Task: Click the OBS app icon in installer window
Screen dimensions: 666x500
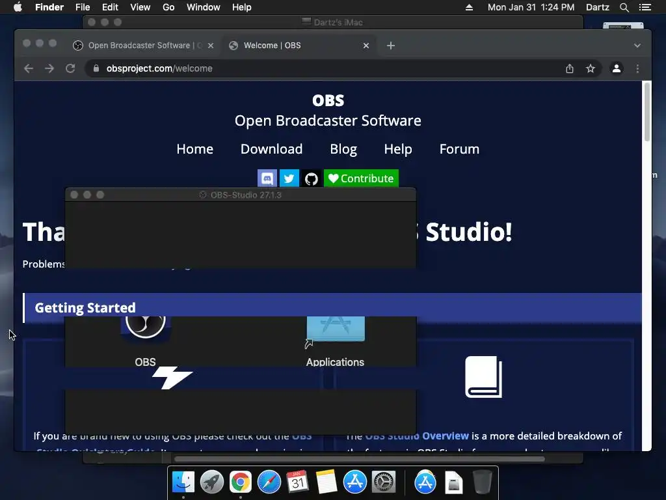Action: coord(145,329)
